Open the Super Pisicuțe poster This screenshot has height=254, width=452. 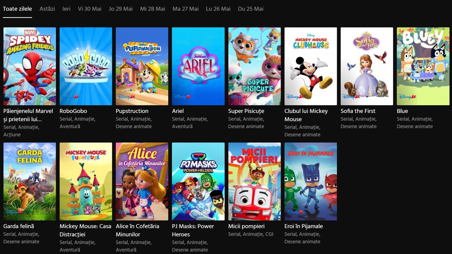click(x=254, y=66)
